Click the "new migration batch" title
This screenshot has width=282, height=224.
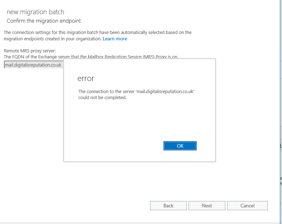point(35,12)
